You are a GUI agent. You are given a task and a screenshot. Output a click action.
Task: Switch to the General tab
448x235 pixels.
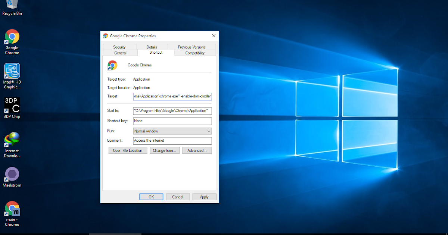click(120, 53)
